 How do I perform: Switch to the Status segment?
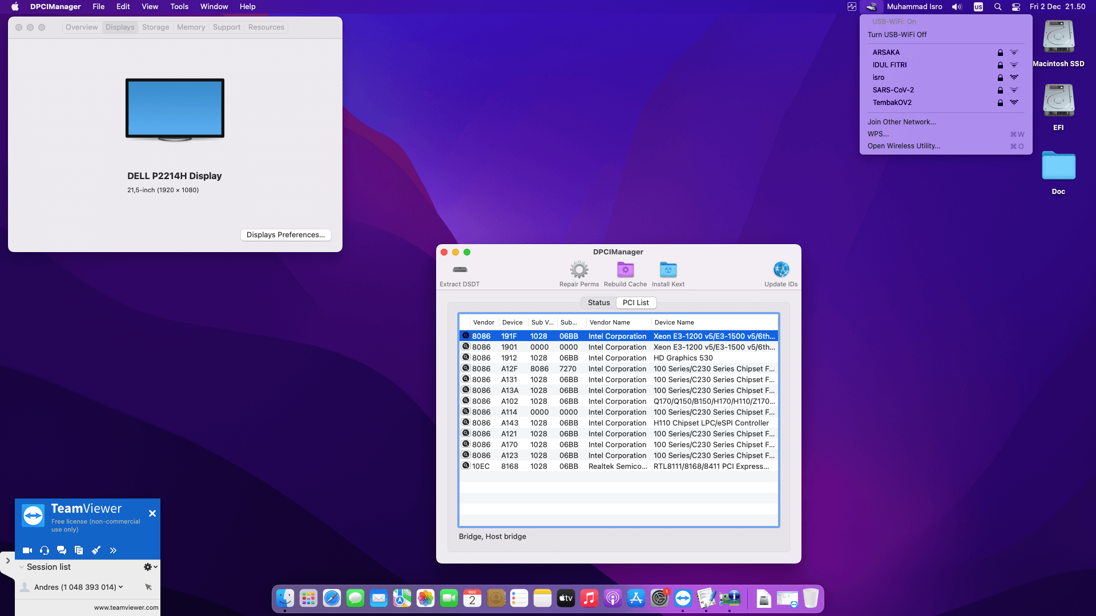coord(598,303)
